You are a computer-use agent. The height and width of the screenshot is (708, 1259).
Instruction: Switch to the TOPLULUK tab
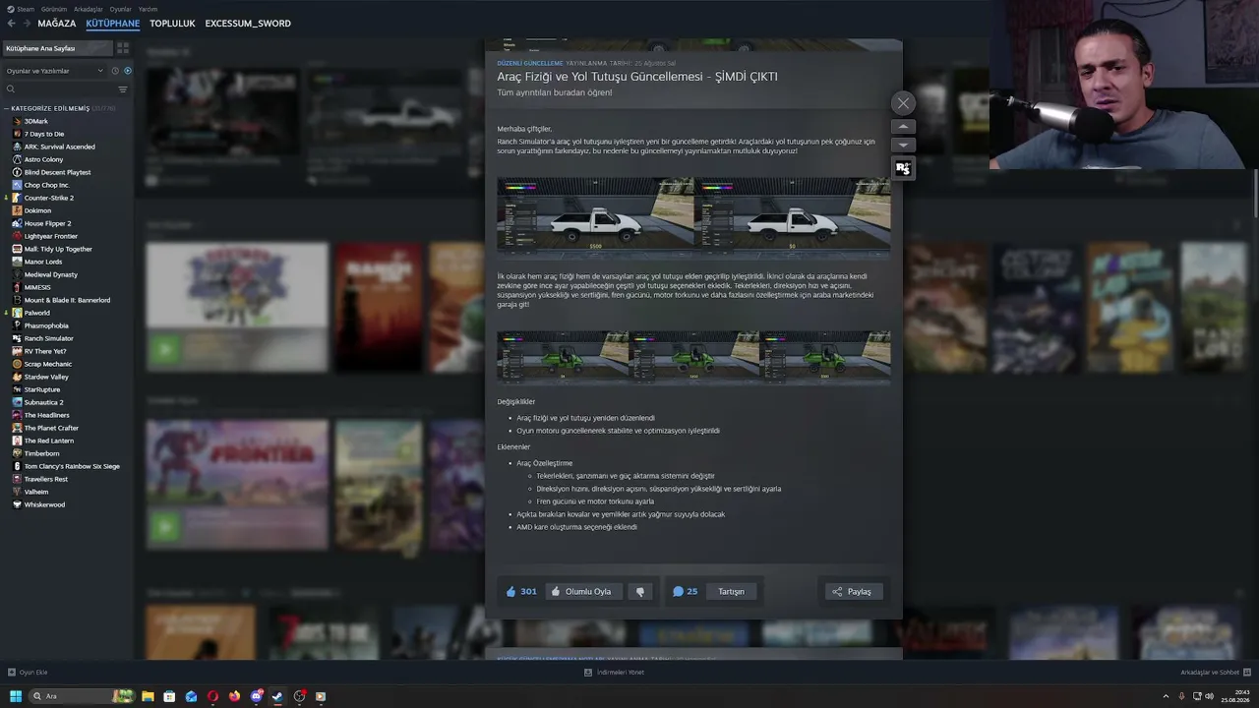click(x=172, y=24)
